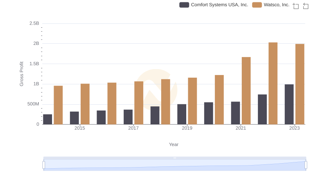Click the 2021 Watsco bar
The image size is (313, 180).
click(246, 91)
